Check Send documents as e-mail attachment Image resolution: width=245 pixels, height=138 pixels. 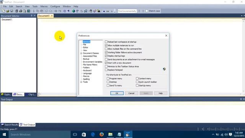106,59
